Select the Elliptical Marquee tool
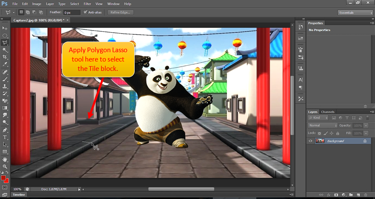The image size is (375, 199). pos(5,35)
